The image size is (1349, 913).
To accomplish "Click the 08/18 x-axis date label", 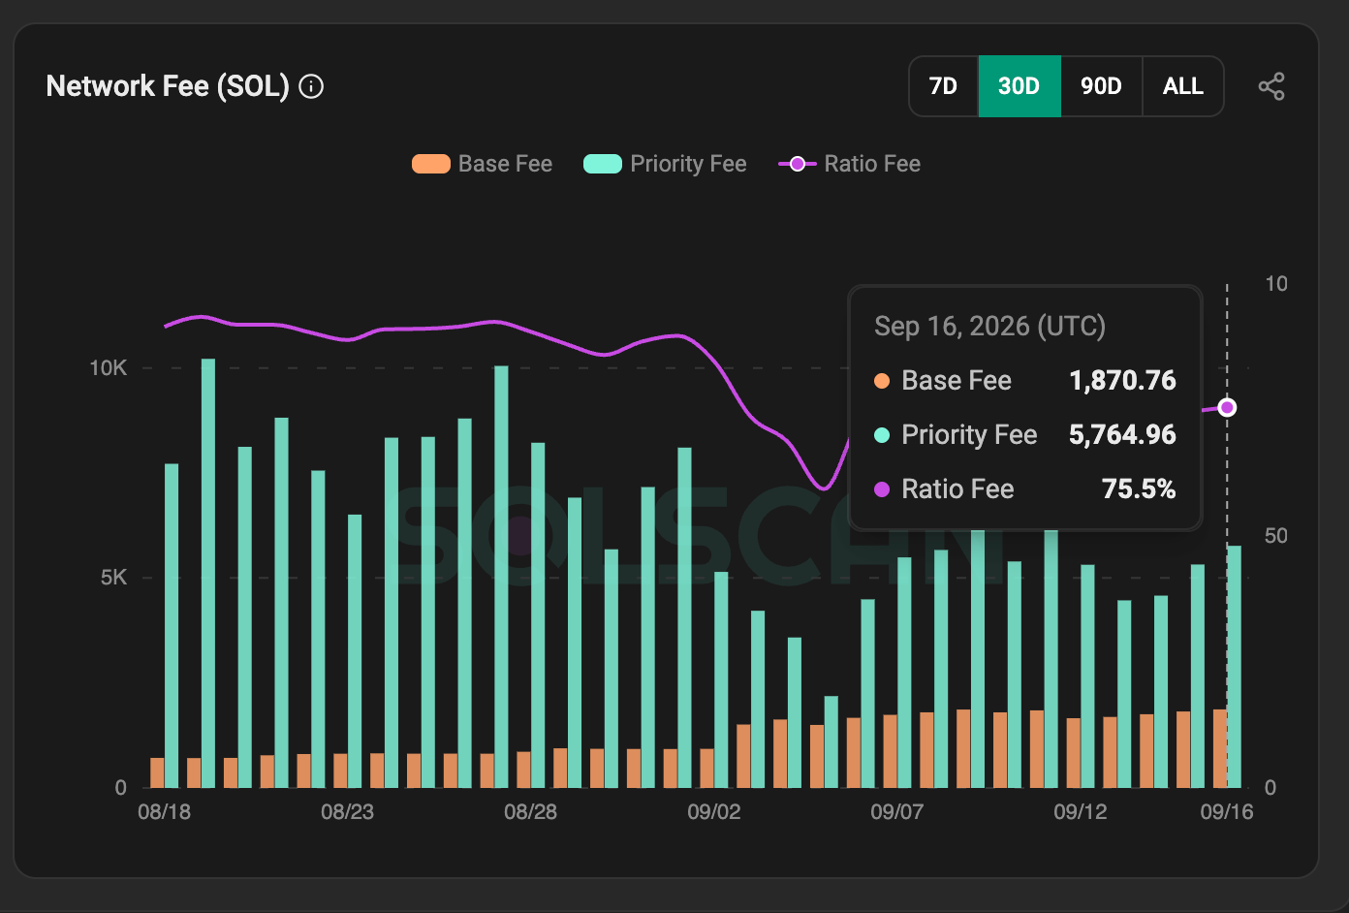I will coord(164,812).
